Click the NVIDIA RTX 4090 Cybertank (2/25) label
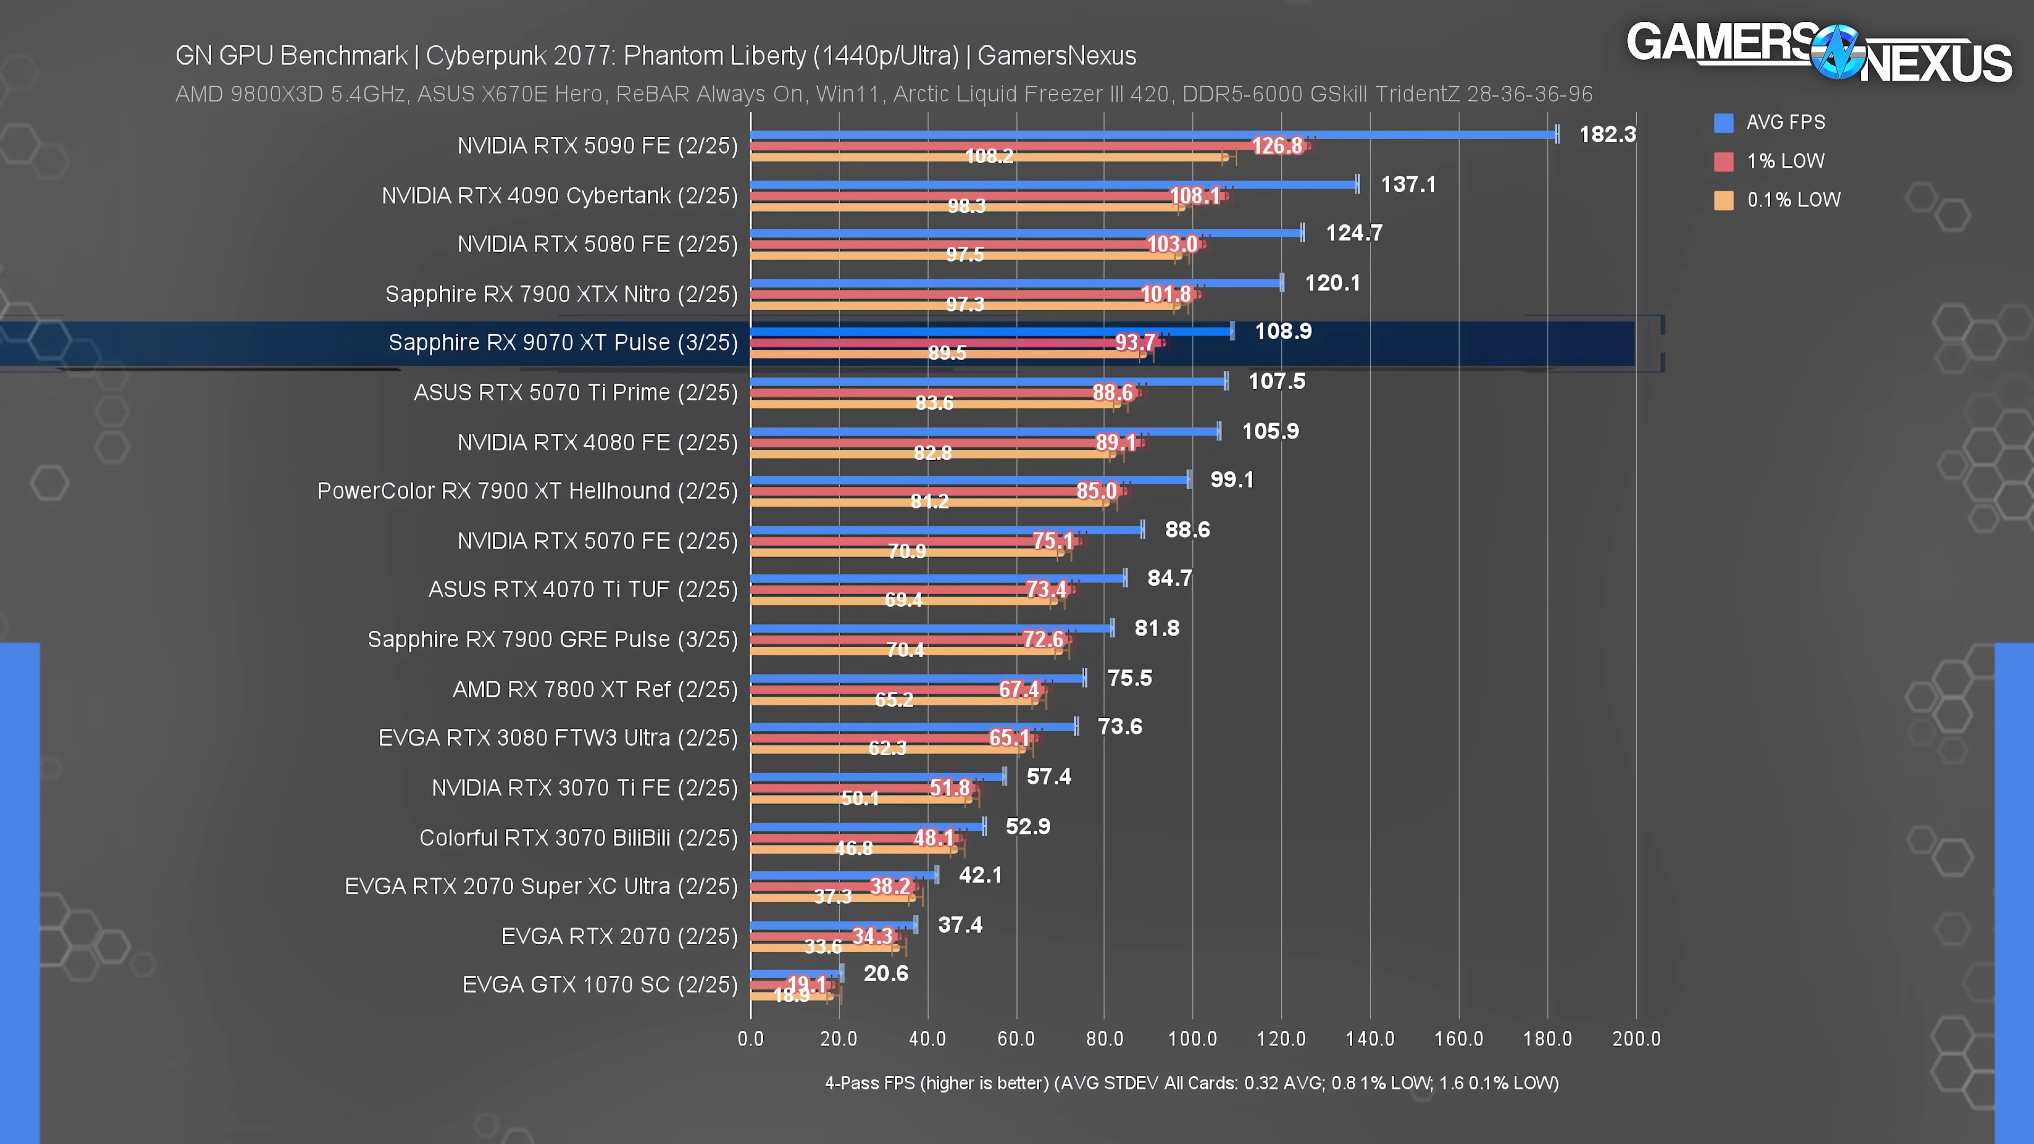 (x=560, y=196)
